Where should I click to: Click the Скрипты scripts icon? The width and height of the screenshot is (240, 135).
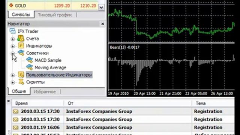21,82
